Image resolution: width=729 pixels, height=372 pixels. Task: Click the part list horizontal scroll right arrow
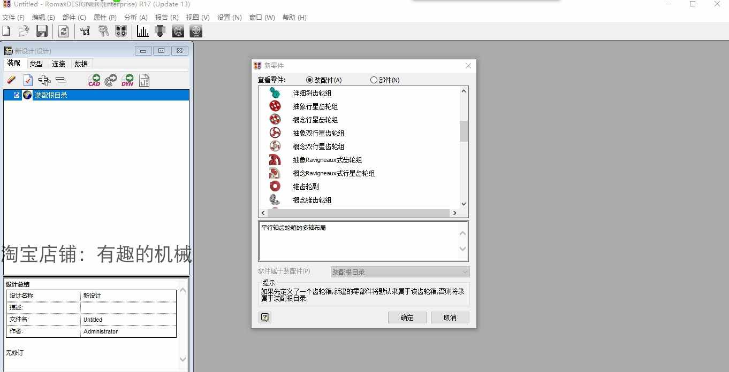click(454, 213)
